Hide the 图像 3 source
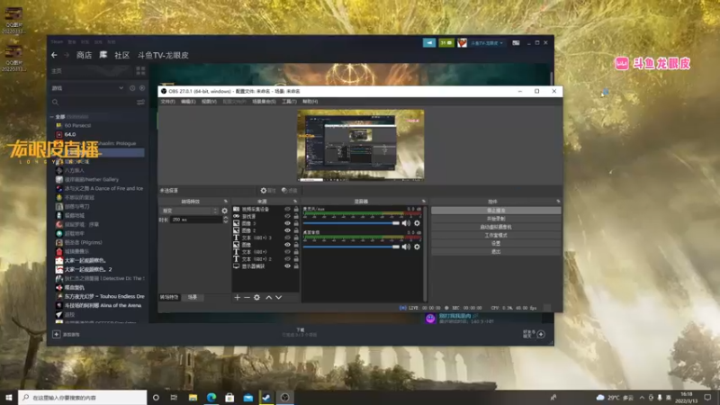This screenshot has width=720, height=405. (x=287, y=223)
